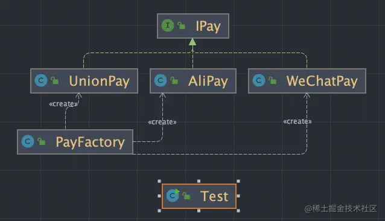Click the WeChatPay name text
This screenshot has width=385, height=221.
[322, 82]
